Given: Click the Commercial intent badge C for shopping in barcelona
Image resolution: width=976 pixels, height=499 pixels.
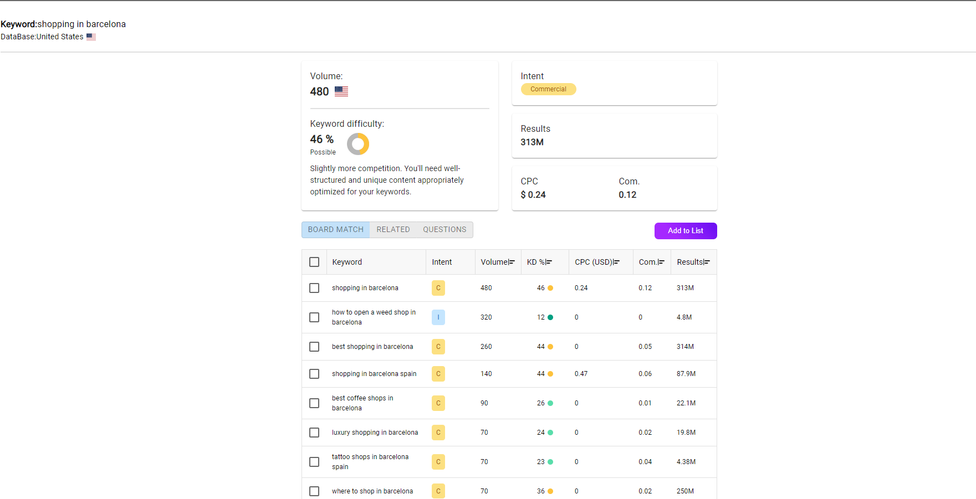Looking at the screenshot, I should (438, 287).
